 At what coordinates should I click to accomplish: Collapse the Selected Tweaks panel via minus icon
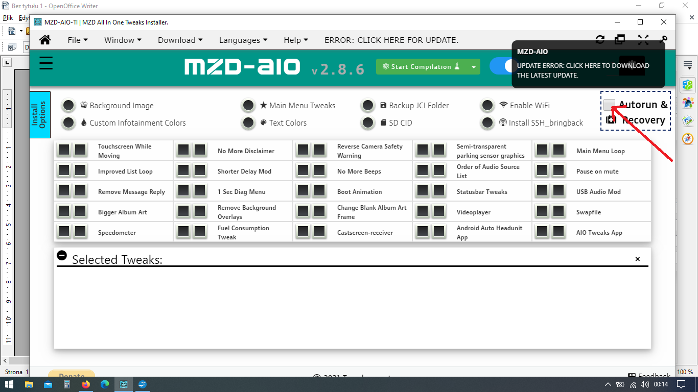(x=62, y=255)
